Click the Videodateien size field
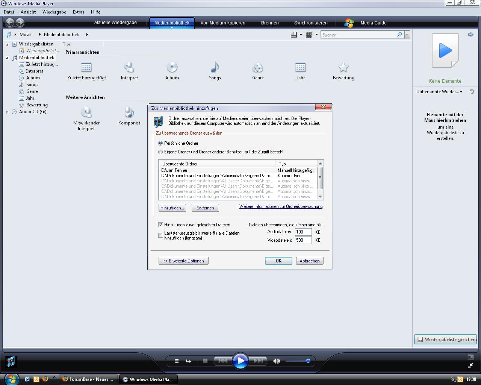This screenshot has height=385, width=481. (x=303, y=240)
